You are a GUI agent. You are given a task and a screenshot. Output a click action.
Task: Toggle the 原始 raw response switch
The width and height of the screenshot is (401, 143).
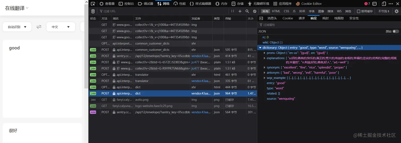(396, 31)
